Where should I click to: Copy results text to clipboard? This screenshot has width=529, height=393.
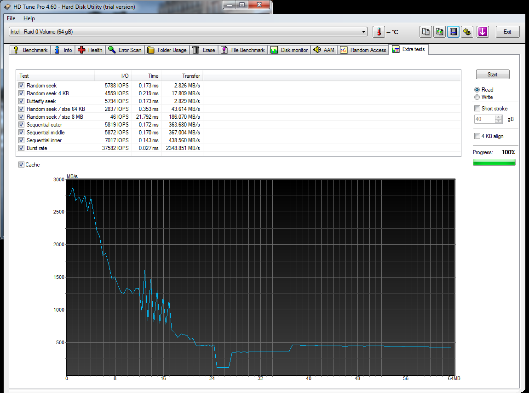(x=425, y=32)
